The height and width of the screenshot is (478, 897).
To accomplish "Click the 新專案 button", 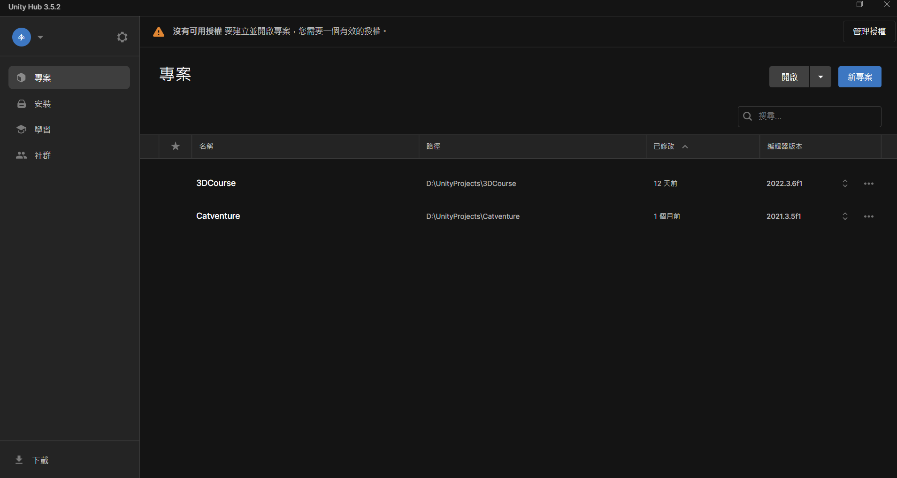I will point(860,77).
